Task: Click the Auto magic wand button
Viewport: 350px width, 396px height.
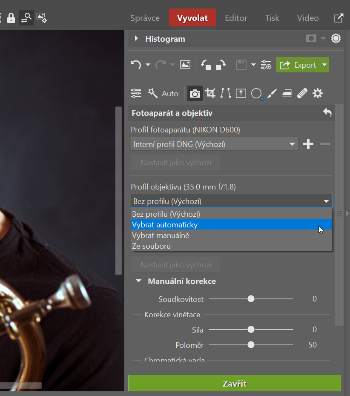Action: pyautogui.click(x=163, y=93)
